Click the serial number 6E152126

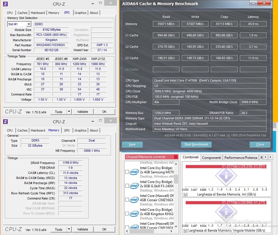[51, 50]
